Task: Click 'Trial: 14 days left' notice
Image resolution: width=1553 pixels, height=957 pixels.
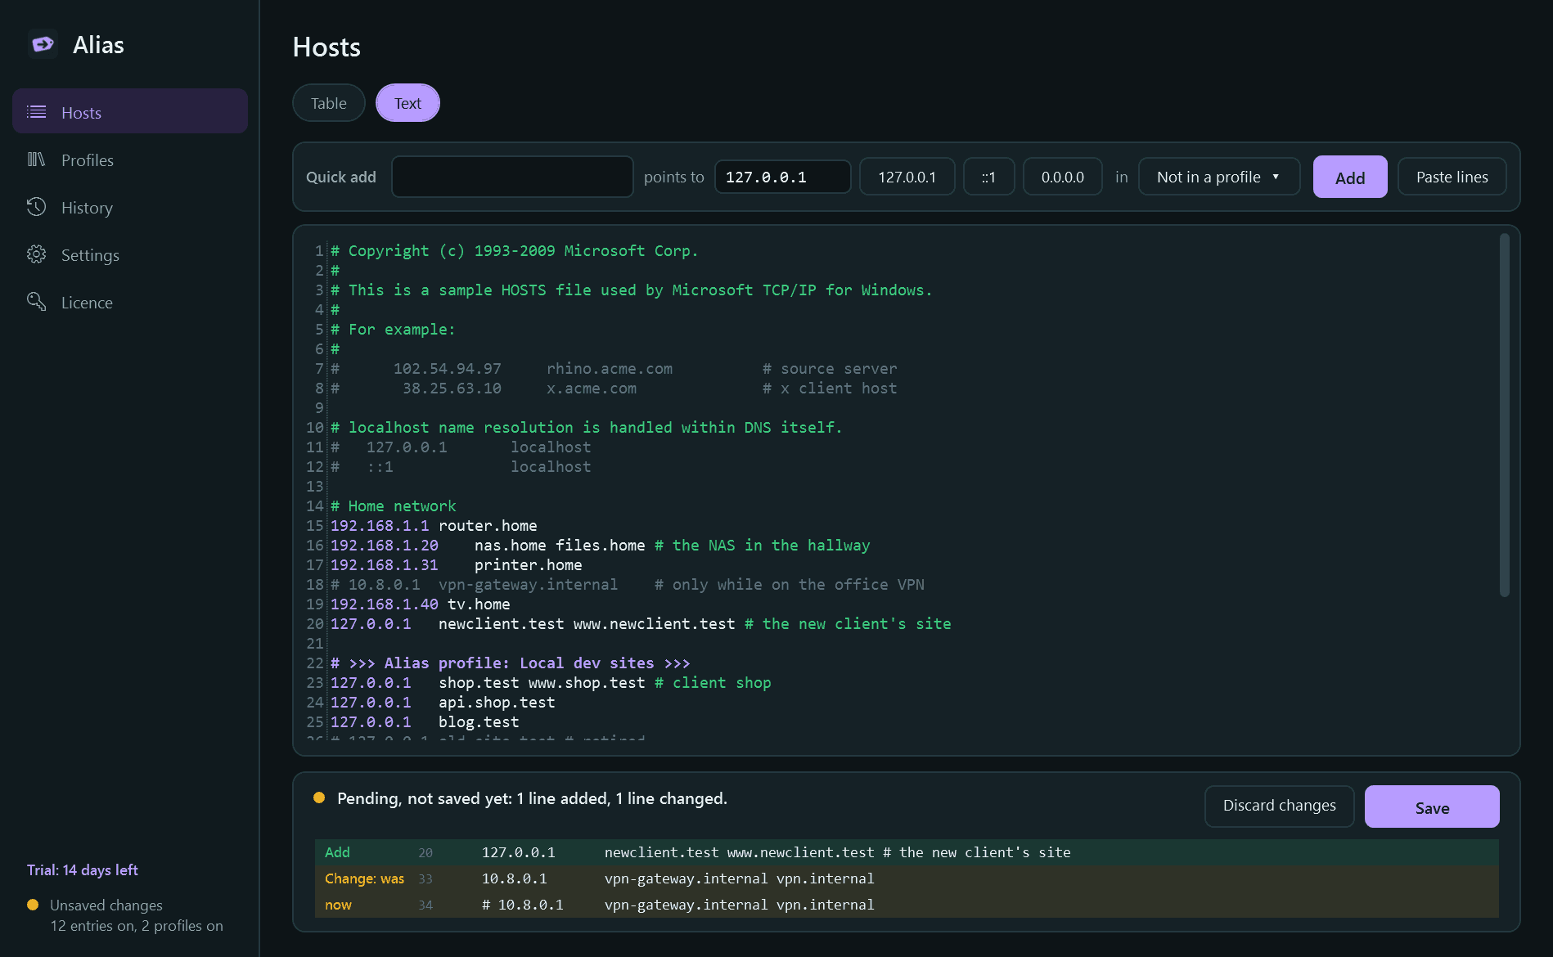Action: coord(83,870)
